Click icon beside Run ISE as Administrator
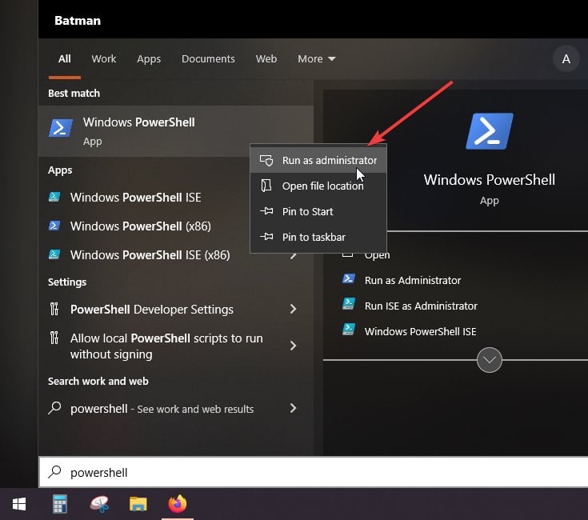This screenshot has width=588, height=520. 349,304
